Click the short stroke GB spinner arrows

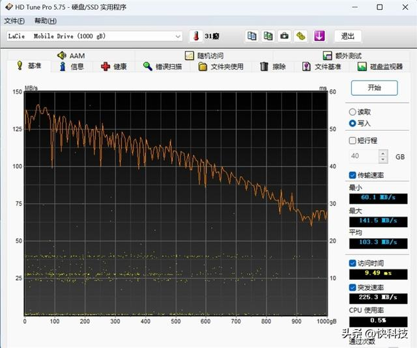(383, 157)
